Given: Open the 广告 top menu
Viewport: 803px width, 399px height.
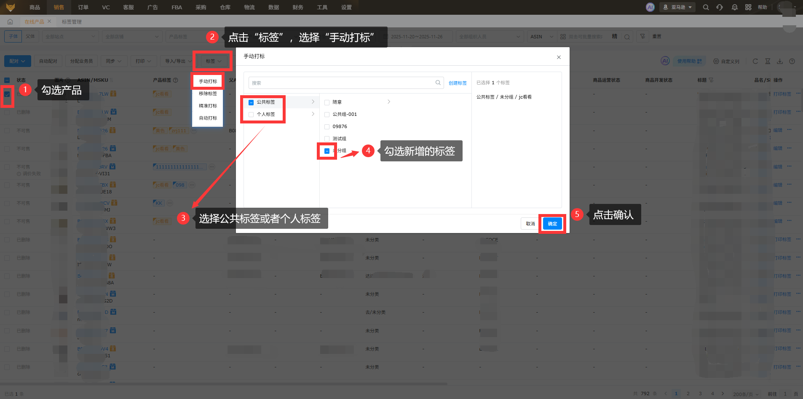Looking at the screenshot, I should pos(153,7).
